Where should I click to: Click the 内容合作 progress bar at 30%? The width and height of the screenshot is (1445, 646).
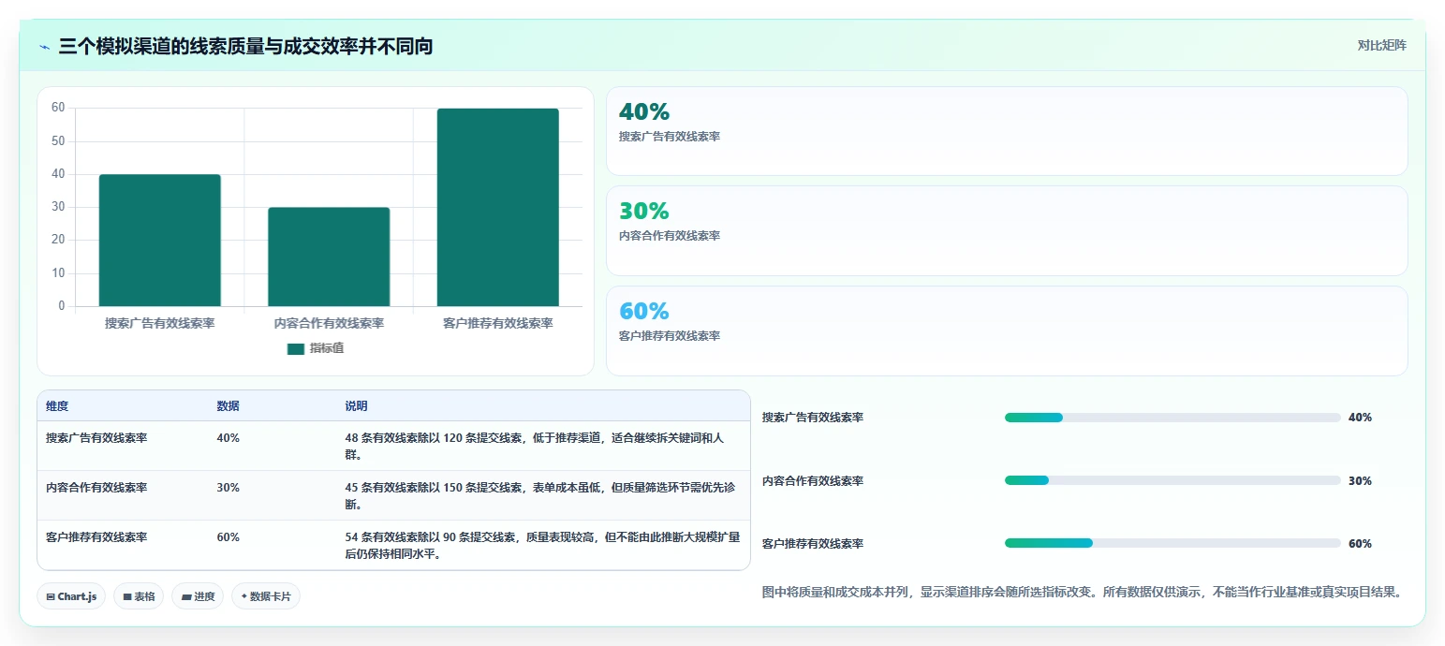[x=1172, y=480]
